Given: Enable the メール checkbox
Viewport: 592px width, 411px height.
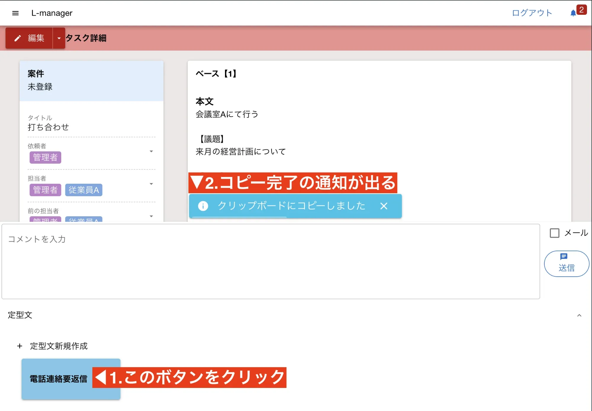Looking at the screenshot, I should tap(554, 233).
